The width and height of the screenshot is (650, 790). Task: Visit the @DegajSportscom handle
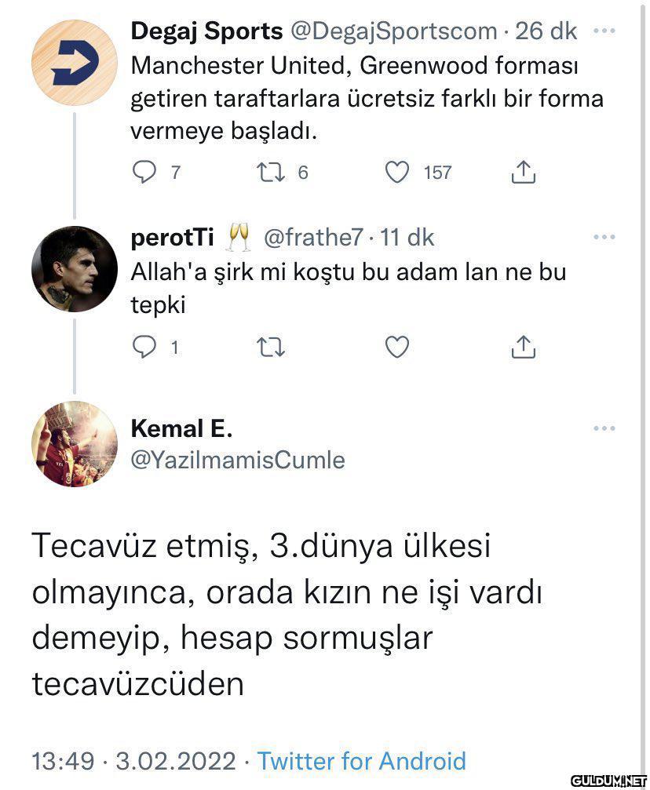(x=394, y=31)
